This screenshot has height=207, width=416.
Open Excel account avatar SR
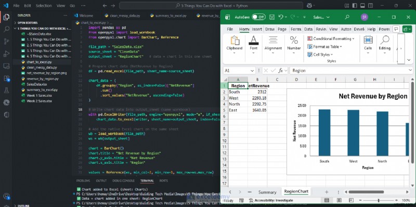365,17
